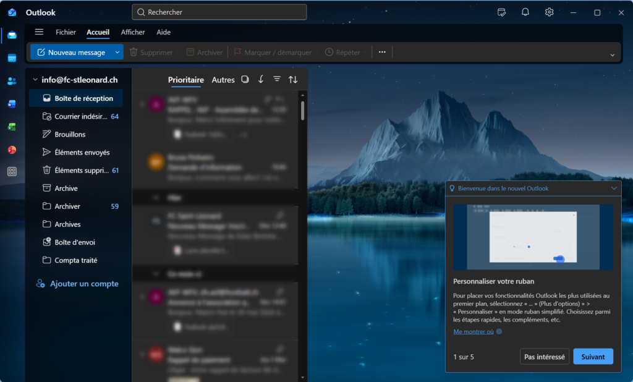
Task: Click the notifications bell icon
Action: (525, 12)
